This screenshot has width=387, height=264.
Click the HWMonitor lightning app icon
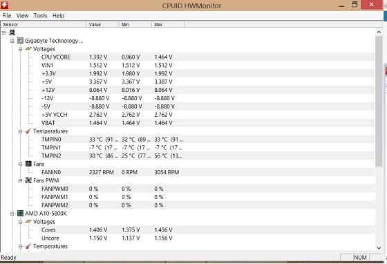point(4,5)
